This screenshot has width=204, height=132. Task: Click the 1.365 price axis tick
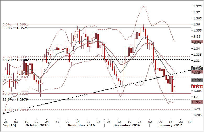pos(197,18)
